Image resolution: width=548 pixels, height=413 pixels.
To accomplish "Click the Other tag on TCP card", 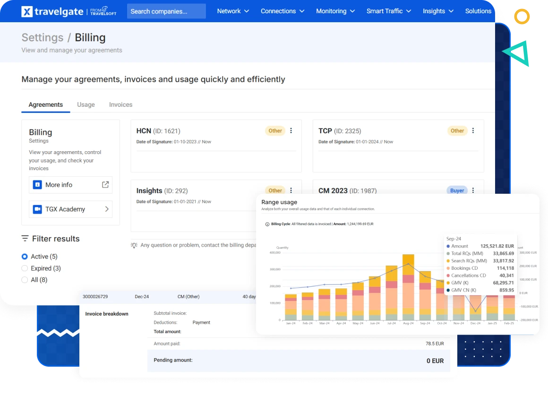I will 457,131.
